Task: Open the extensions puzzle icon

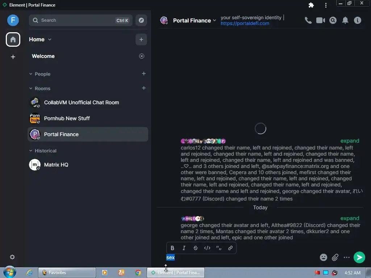Action: (311, 5)
